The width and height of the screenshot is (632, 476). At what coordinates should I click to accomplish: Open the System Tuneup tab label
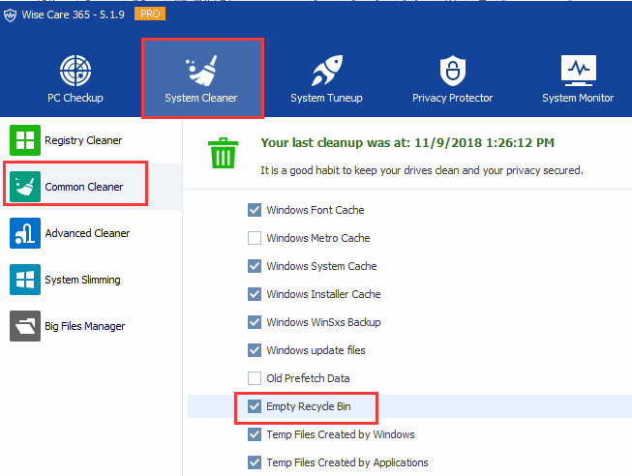[x=326, y=98]
